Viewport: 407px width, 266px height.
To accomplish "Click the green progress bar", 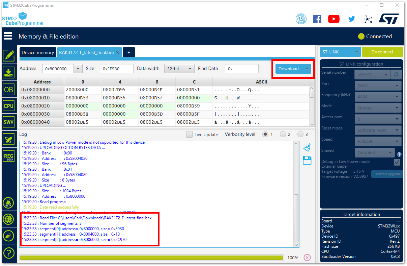I will coord(151,258).
